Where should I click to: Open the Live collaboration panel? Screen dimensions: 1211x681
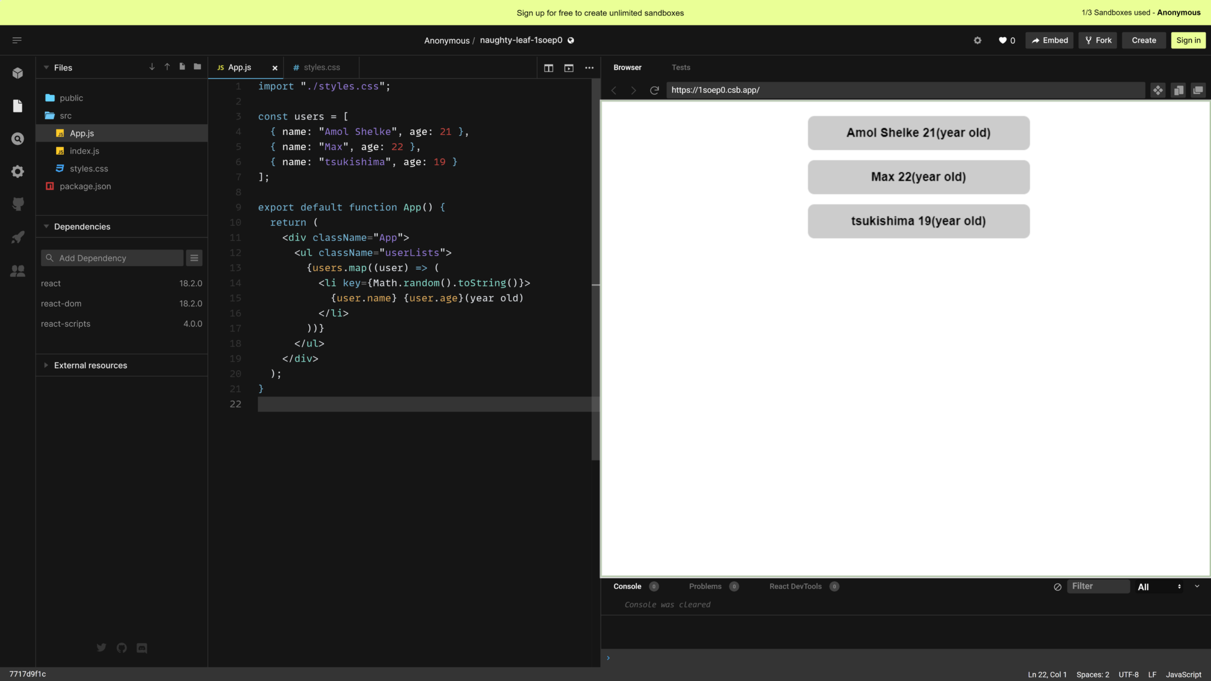(18, 271)
